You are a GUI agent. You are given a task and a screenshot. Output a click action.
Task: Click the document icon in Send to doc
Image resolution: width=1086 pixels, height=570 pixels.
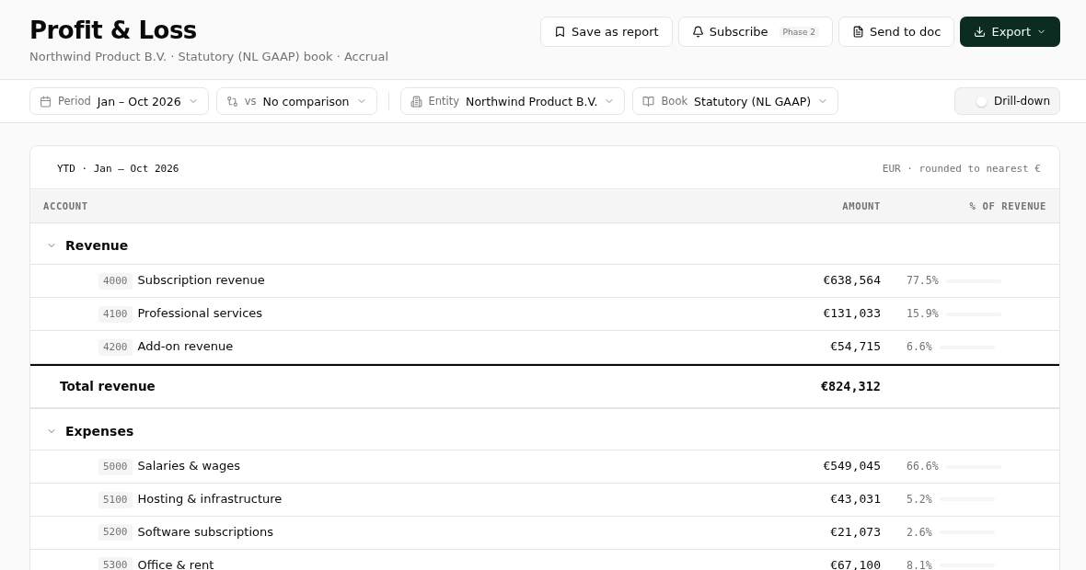[858, 32]
